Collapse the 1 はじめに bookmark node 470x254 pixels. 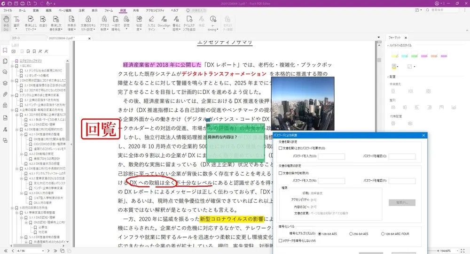(12, 66)
